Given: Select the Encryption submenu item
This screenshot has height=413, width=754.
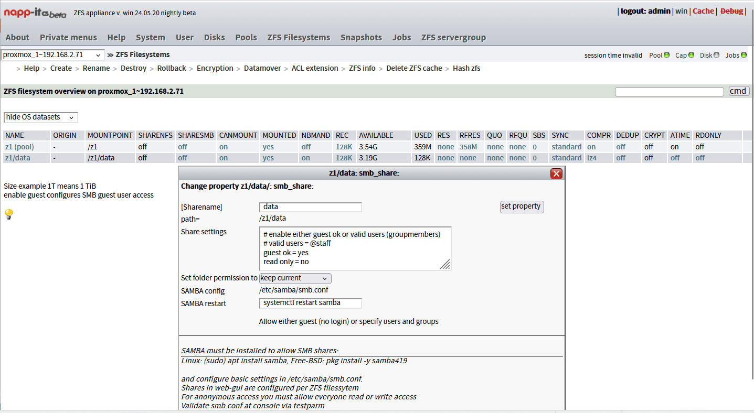Looking at the screenshot, I should click(215, 68).
